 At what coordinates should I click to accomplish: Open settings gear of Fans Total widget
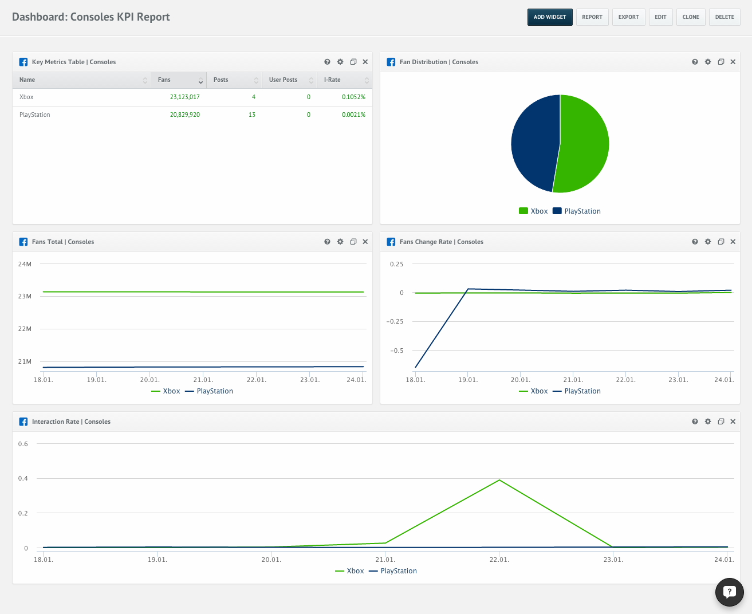pyautogui.click(x=340, y=242)
